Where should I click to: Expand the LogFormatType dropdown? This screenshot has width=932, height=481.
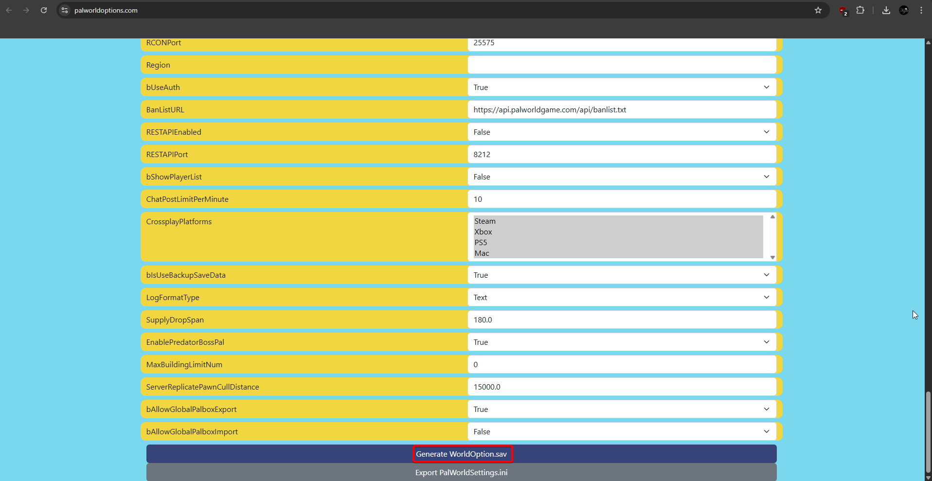tap(622, 298)
